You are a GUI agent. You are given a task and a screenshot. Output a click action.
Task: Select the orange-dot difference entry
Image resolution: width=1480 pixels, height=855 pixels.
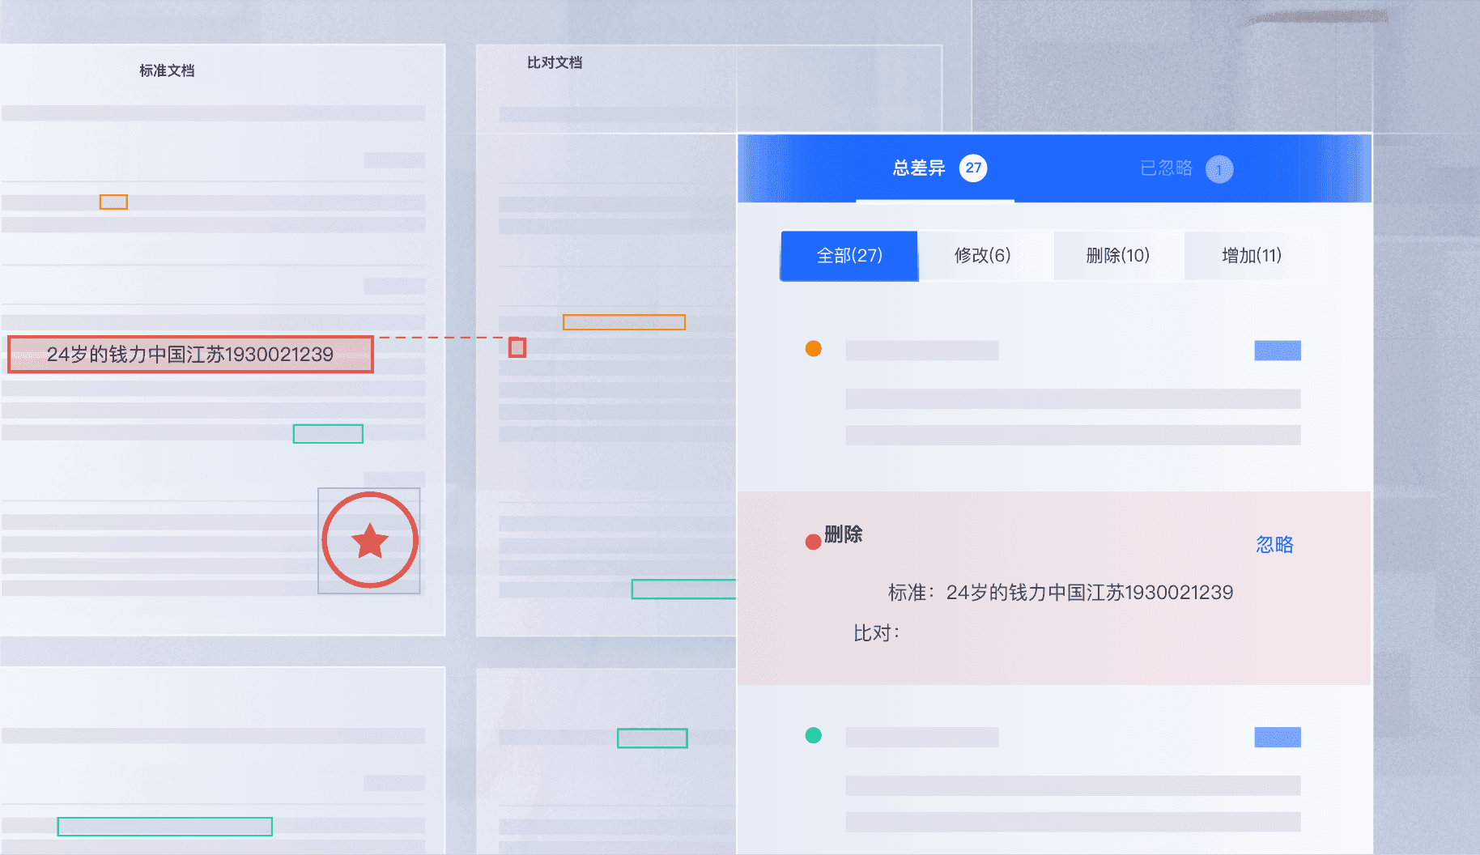[1053, 393]
